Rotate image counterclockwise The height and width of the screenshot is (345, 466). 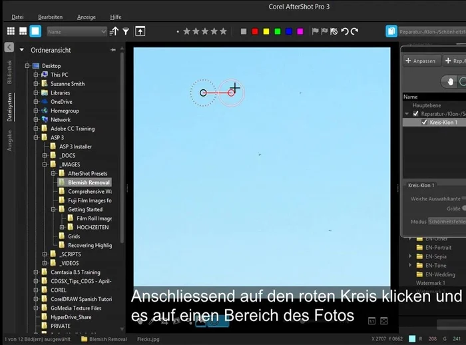pyautogui.click(x=345, y=31)
